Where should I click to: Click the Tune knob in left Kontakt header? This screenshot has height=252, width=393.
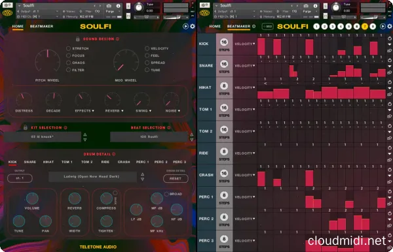pyautogui.click(x=139, y=7)
